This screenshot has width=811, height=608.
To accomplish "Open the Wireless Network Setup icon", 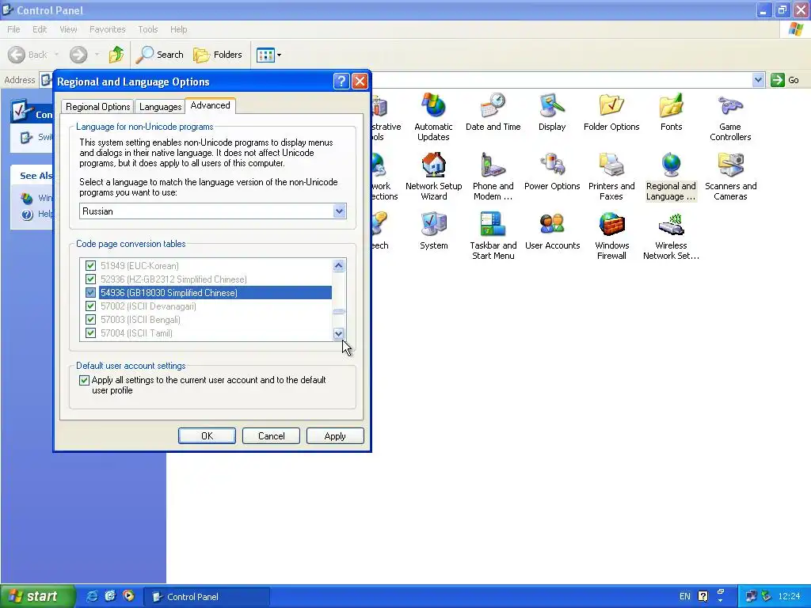I will click(x=671, y=236).
